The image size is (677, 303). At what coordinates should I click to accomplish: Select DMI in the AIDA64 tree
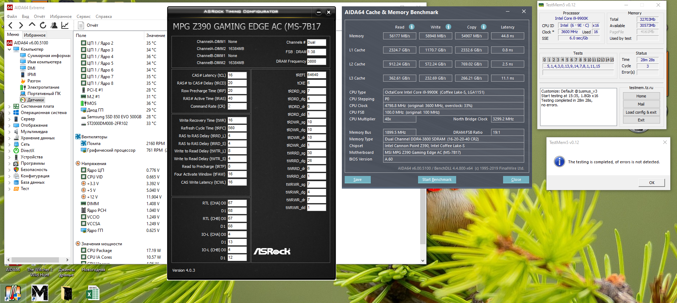(x=31, y=68)
